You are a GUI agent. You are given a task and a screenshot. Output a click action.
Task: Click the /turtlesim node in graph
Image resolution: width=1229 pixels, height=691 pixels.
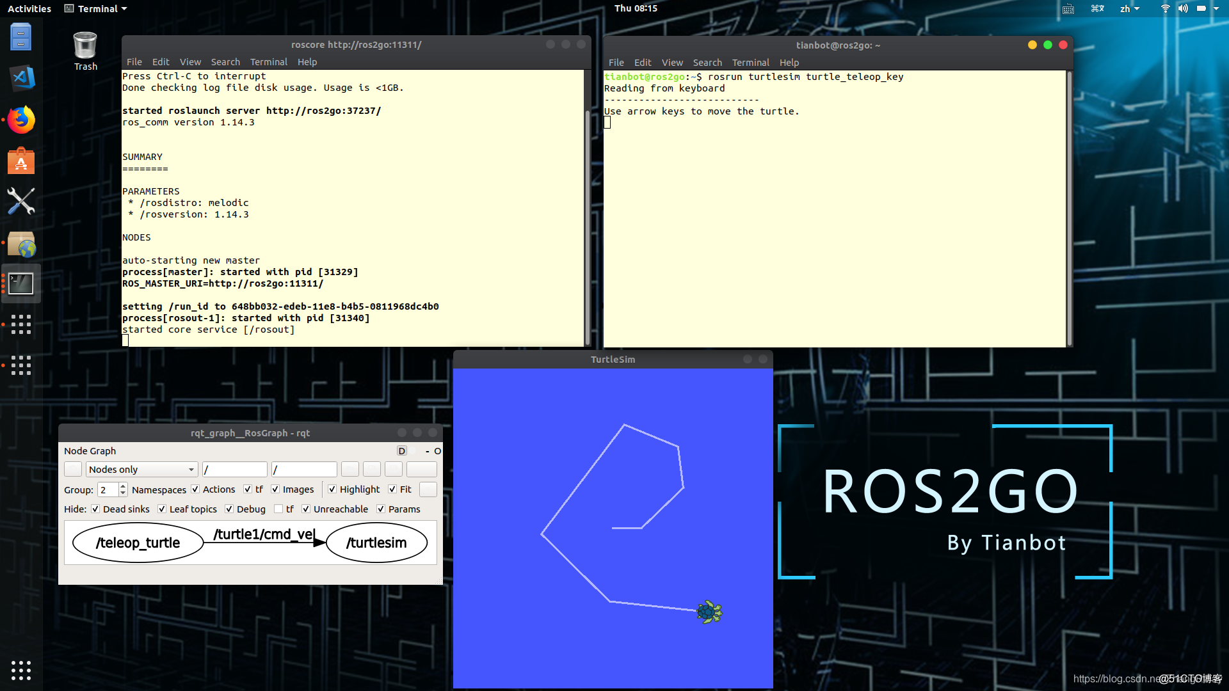[x=376, y=543]
